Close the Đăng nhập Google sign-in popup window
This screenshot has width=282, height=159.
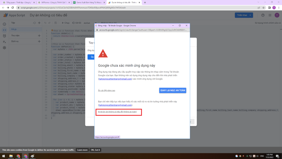point(186,26)
